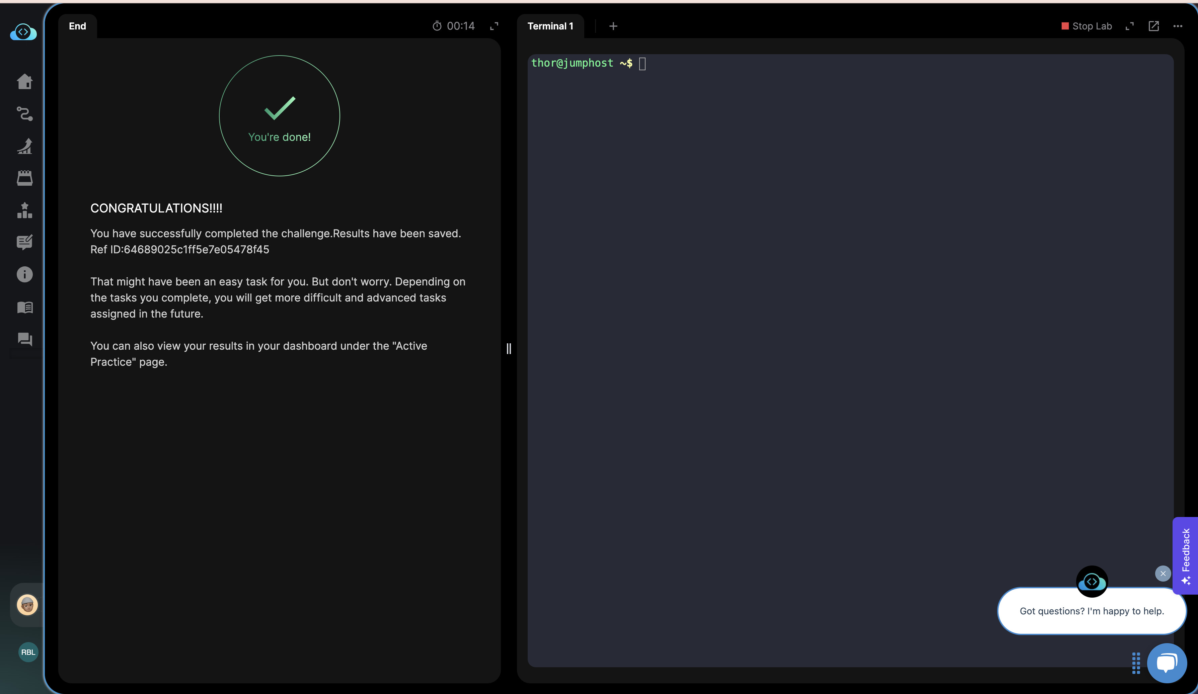
Task: Expand the terminal panel to fullscreen
Action: 1130,26
